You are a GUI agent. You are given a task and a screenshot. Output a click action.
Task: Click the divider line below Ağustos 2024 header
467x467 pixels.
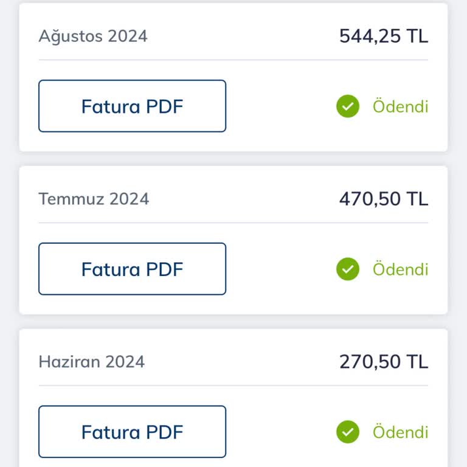[x=233, y=60]
